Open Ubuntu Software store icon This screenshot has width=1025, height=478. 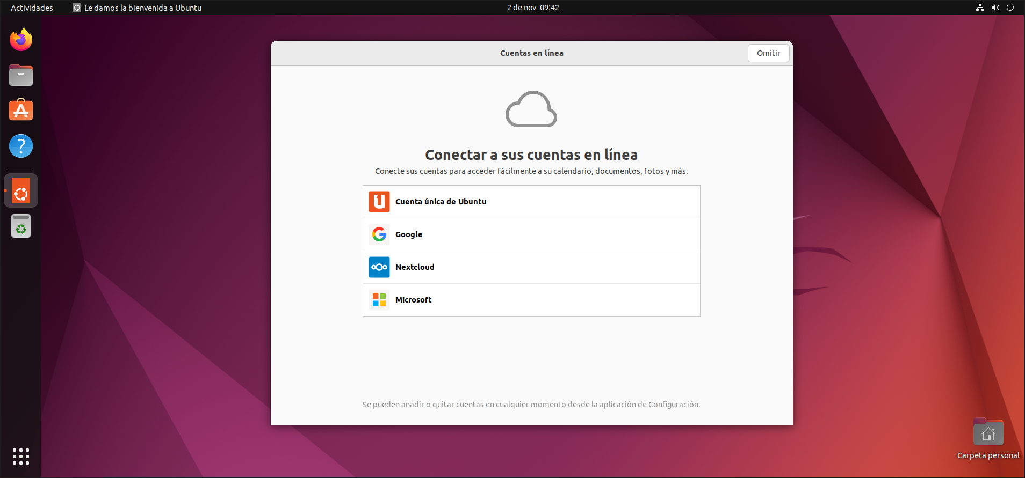pos(21,111)
